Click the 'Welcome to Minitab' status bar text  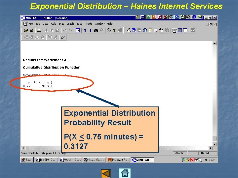tap(43, 153)
